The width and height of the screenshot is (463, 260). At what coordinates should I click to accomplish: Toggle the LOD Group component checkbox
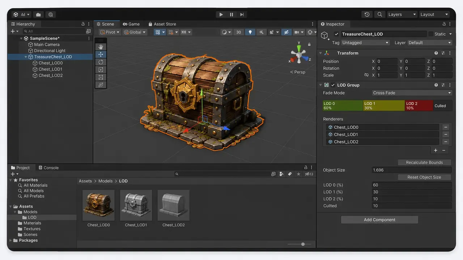point(333,85)
